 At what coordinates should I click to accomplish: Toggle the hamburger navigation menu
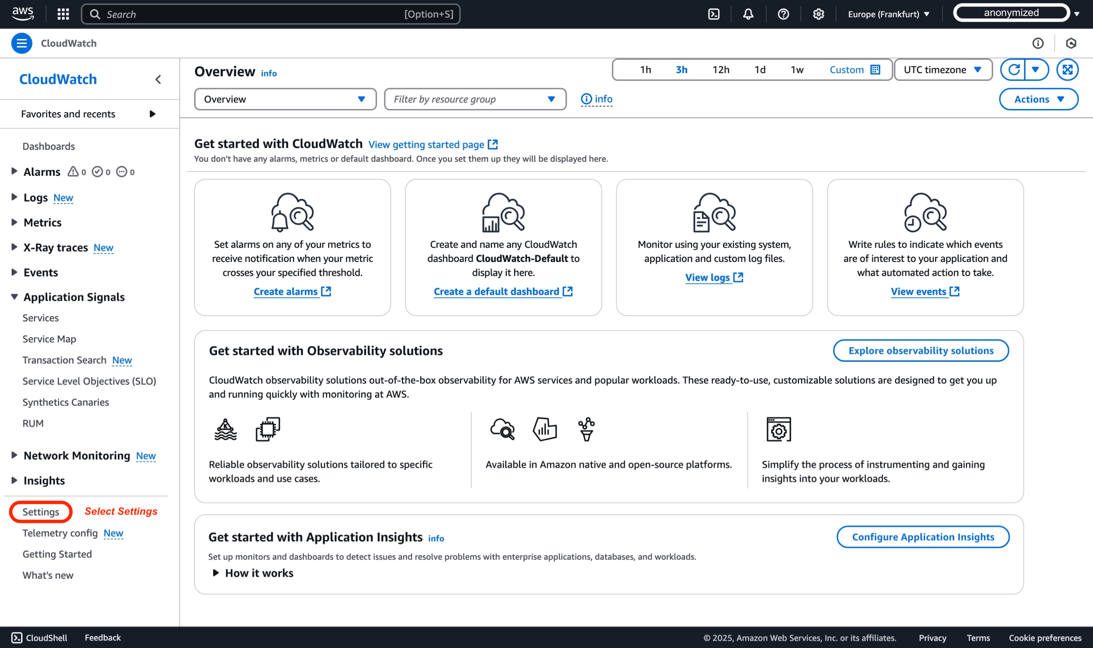21,43
